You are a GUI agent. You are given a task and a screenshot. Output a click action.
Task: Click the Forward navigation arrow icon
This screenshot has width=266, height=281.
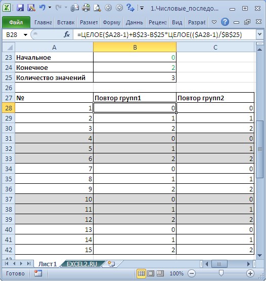click(x=119, y=8)
